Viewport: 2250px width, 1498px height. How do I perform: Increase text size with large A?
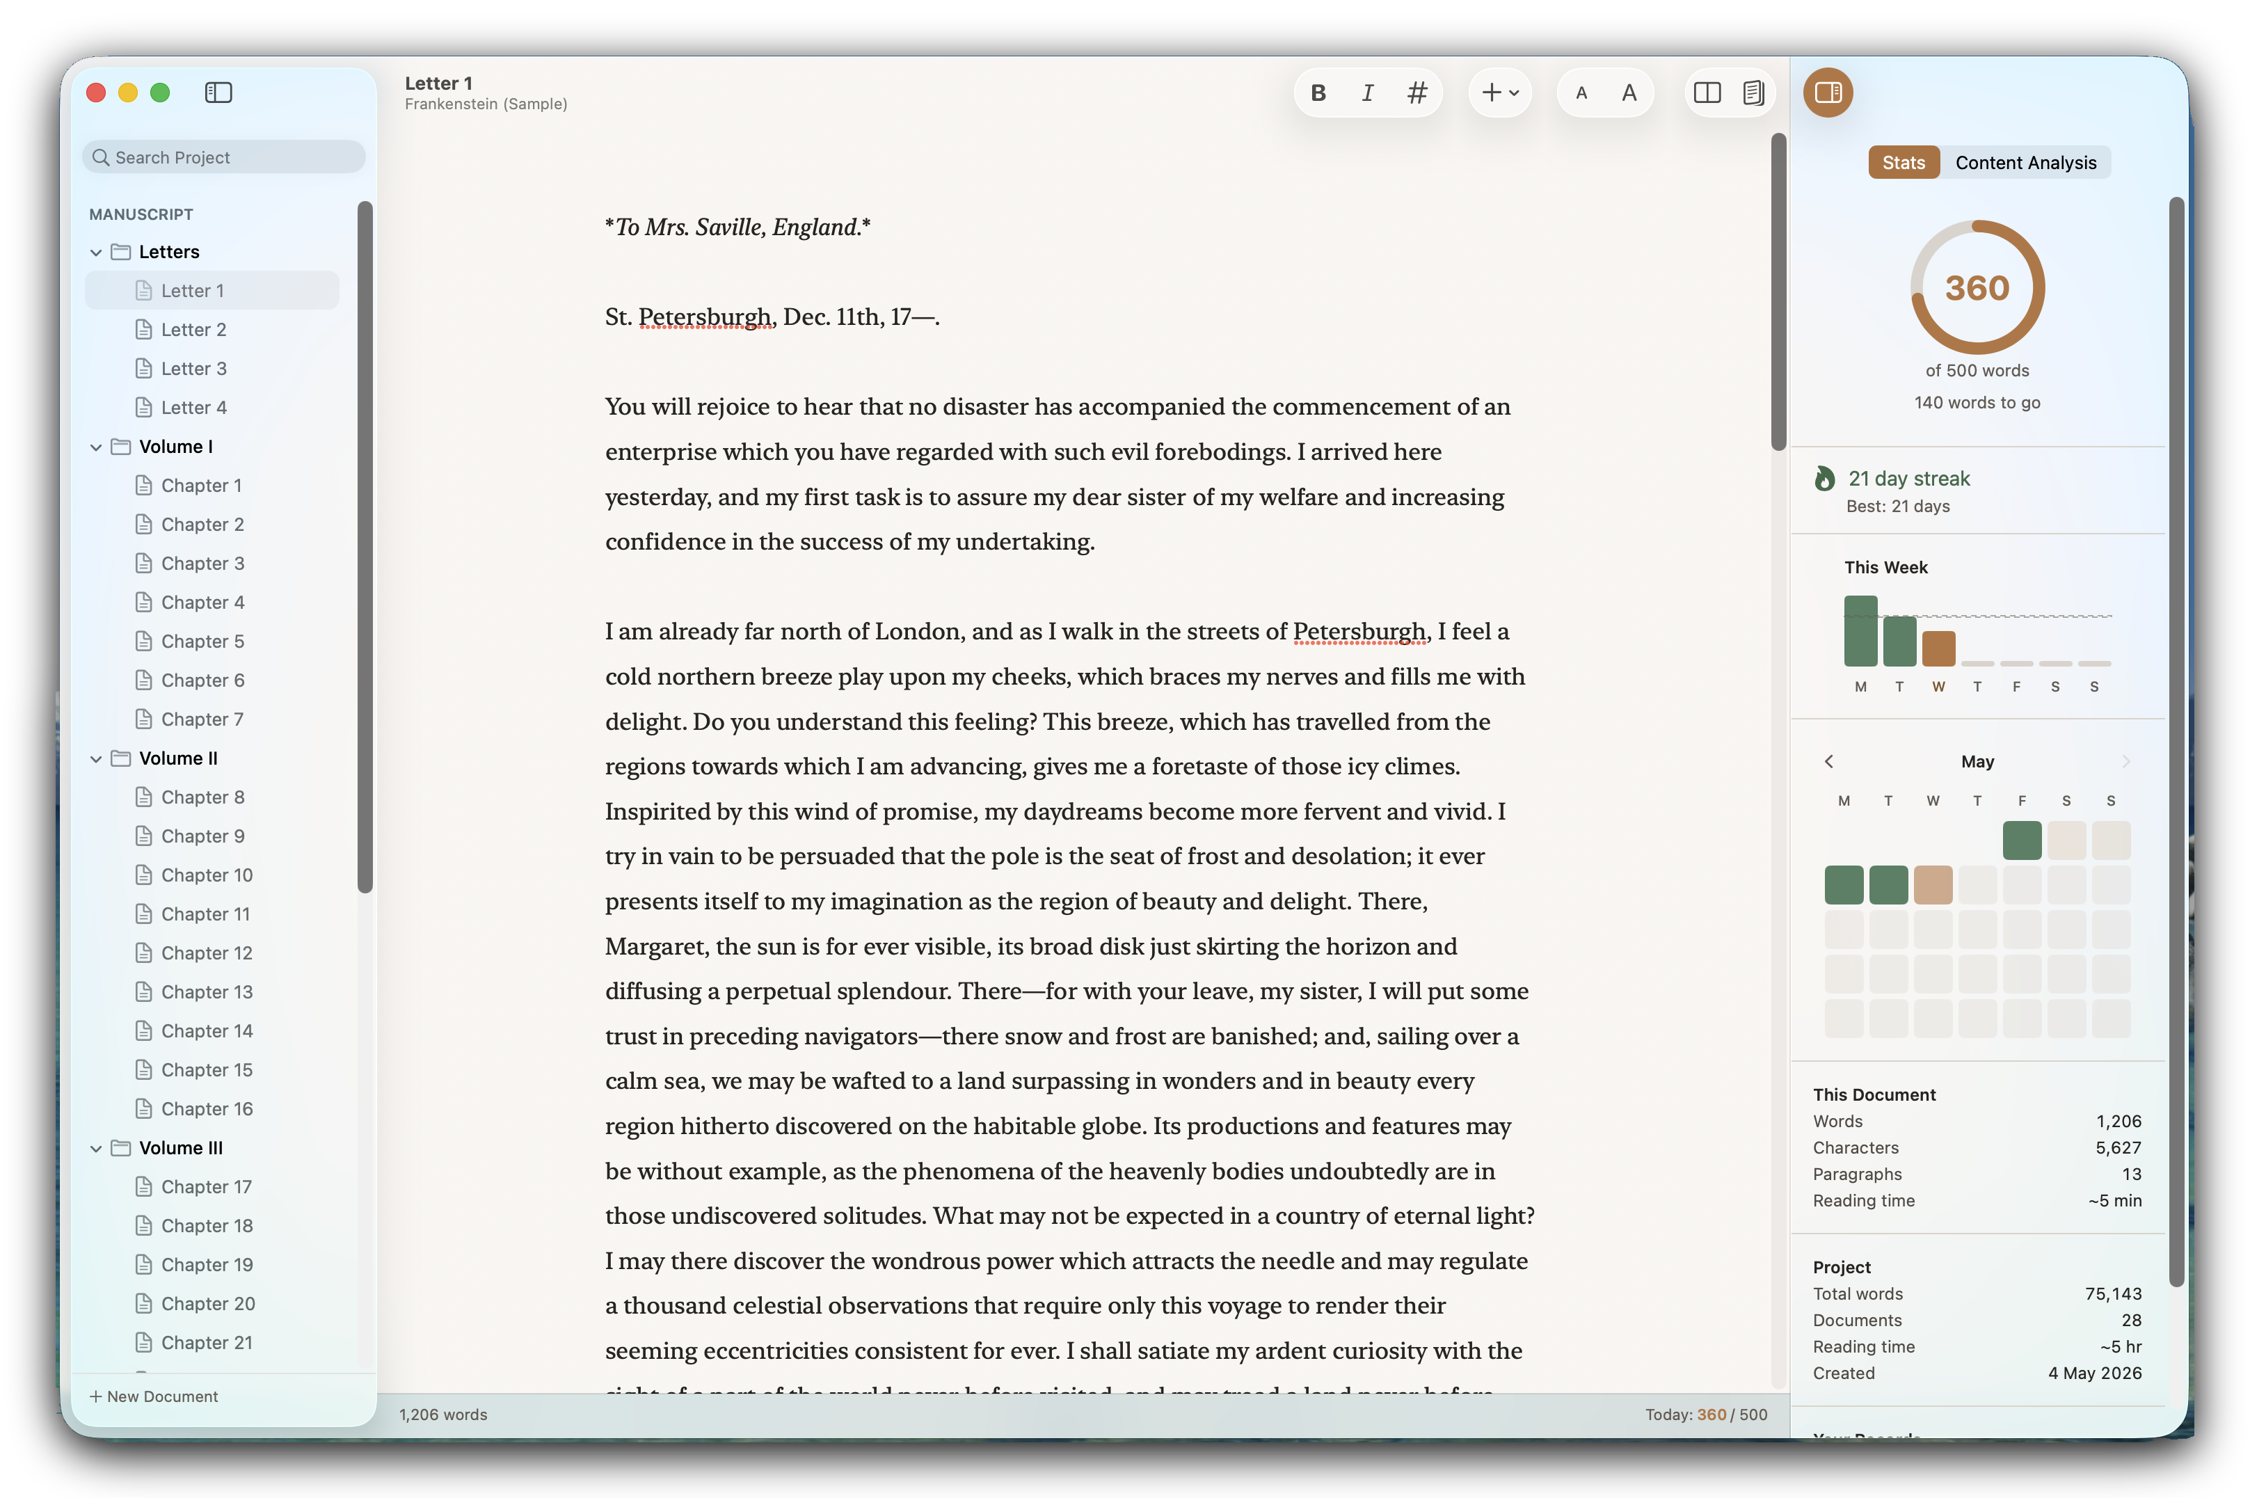1629,93
